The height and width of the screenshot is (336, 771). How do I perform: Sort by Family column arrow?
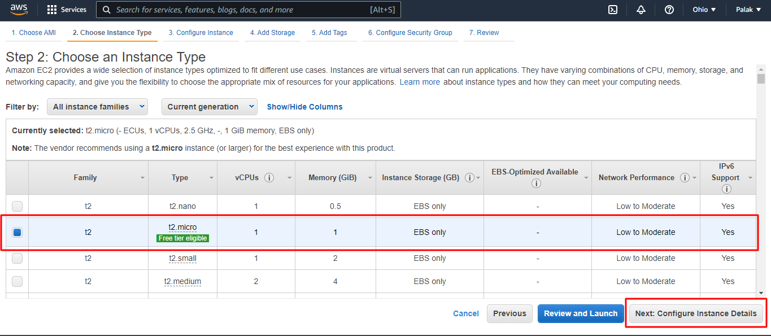(x=142, y=178)
